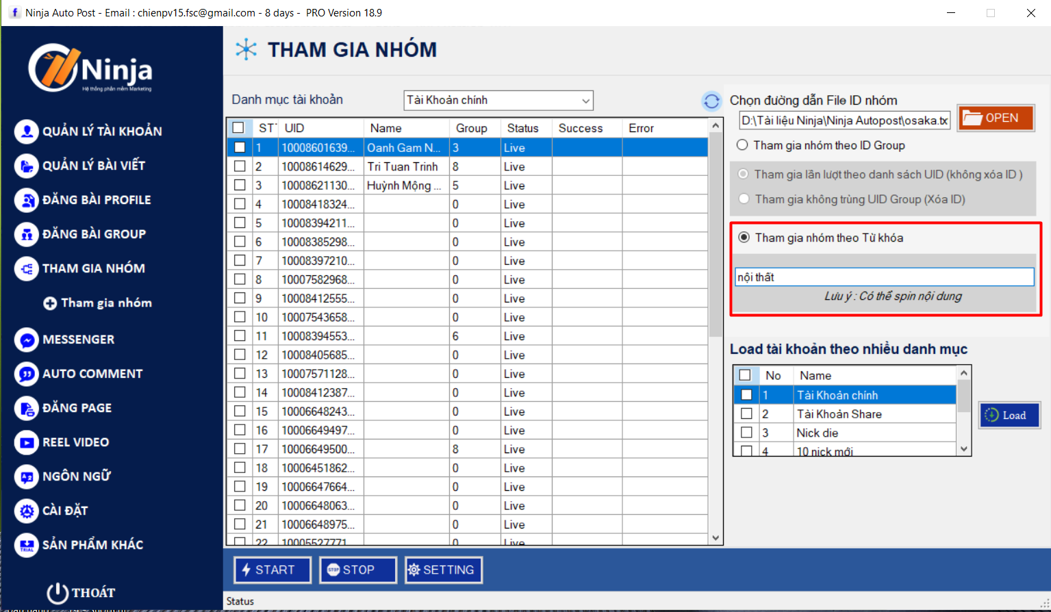Click the keyword input field with nội thất
1051x612 pixels.
pyautogui.click(x=884, y=277)
